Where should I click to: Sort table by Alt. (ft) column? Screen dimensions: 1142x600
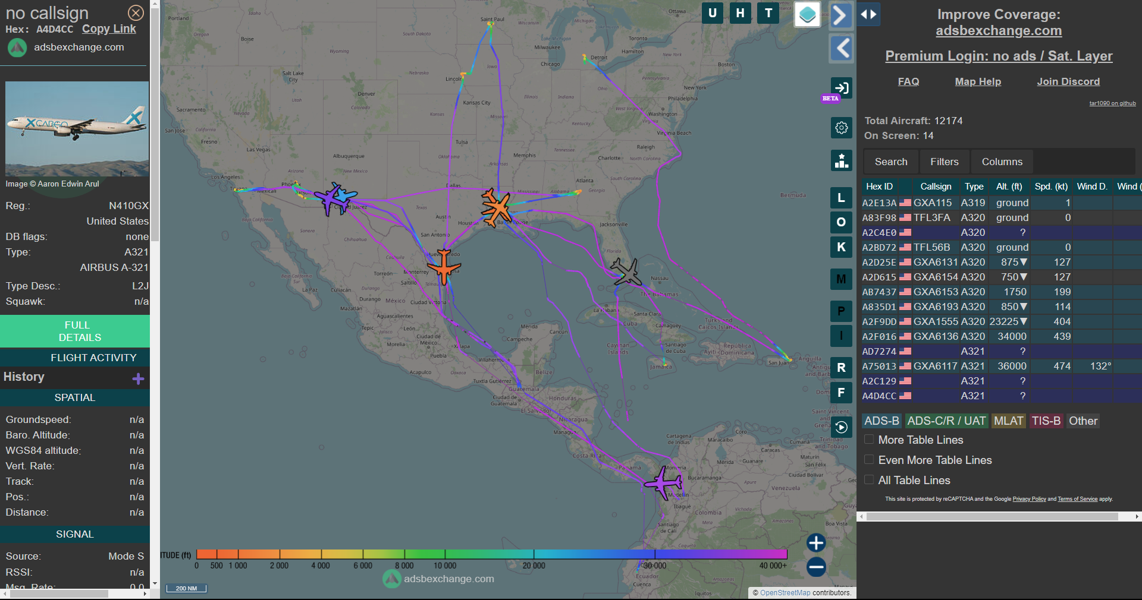[1009, 187]
